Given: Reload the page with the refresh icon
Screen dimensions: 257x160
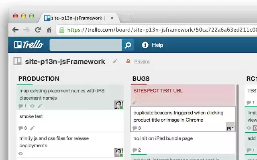Looking at the screenshot, I should tap(38, 30).
